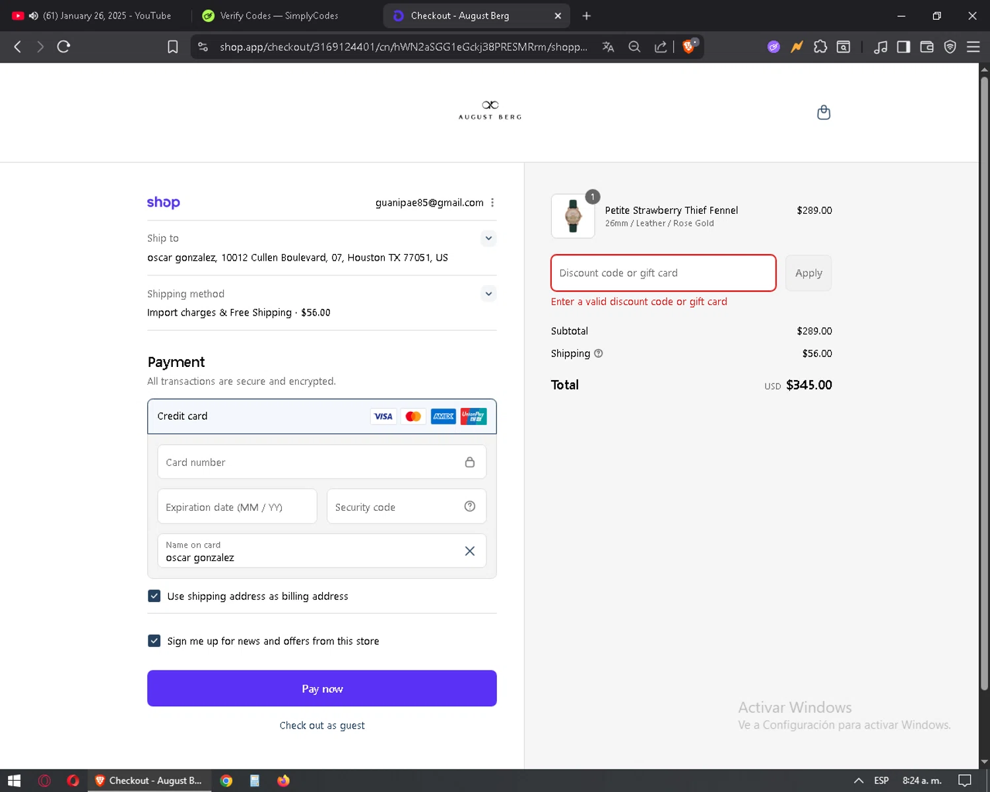
Task: Click the $345.00 total amount
Action: (809, 385)
